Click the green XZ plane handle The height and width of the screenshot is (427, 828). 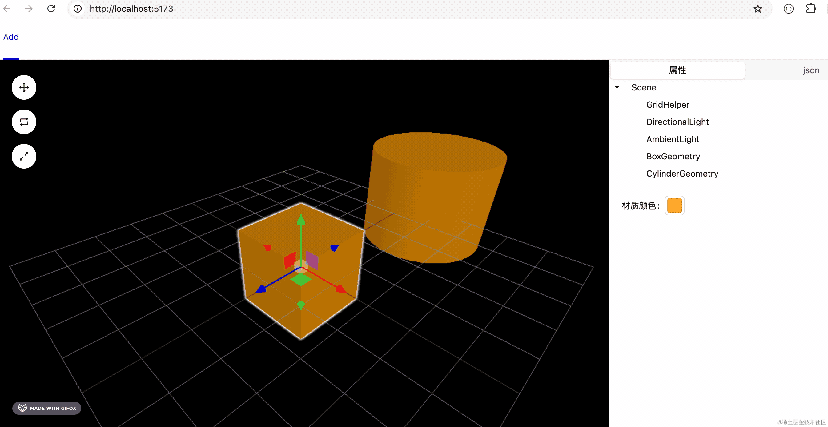point(300,280)
